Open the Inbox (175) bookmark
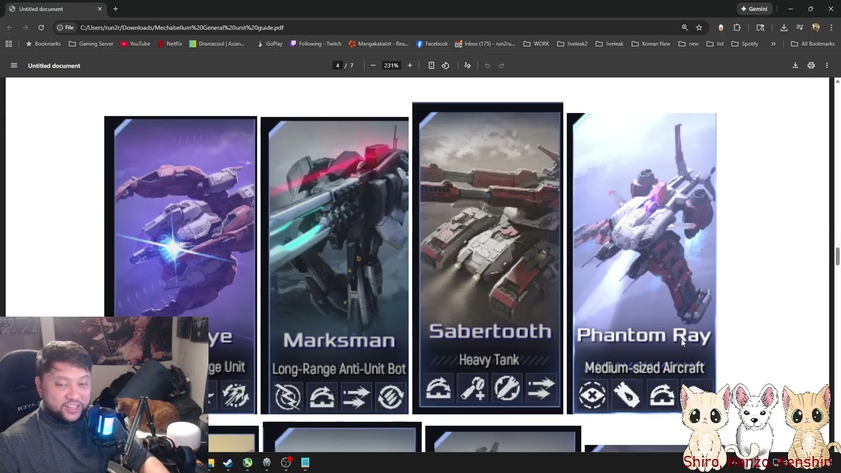The image size is (841, 473). tap(485, 44)
